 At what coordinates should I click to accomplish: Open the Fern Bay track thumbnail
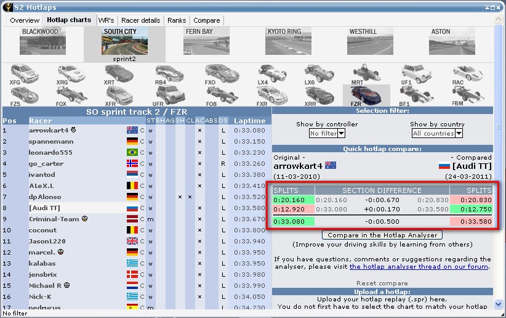[207, 41]
